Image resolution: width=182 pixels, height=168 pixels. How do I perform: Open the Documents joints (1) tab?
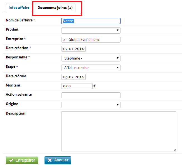(55, 8)
